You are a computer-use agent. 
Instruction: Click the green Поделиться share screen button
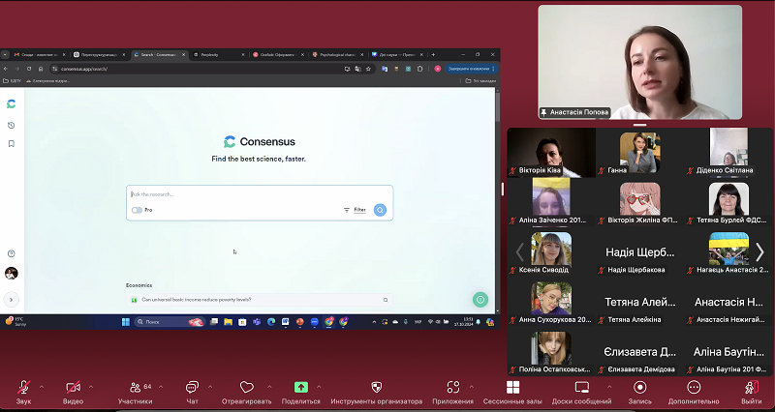point(301,393)
